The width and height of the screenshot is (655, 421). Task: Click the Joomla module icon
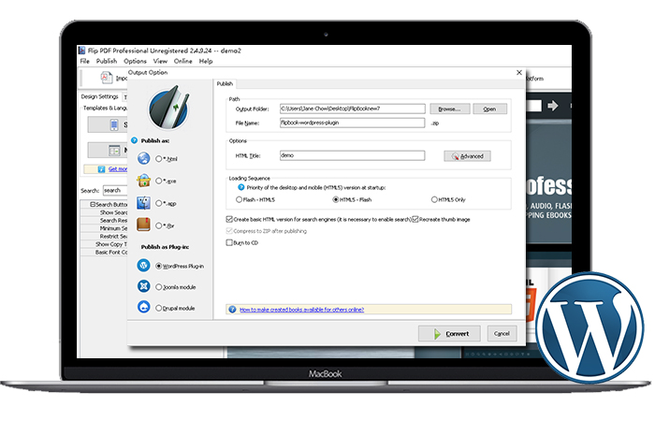pos(144,286)
